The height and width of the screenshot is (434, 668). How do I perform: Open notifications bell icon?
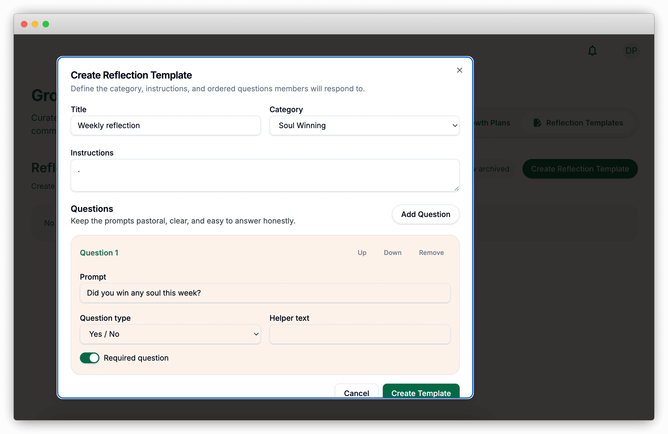592,51
